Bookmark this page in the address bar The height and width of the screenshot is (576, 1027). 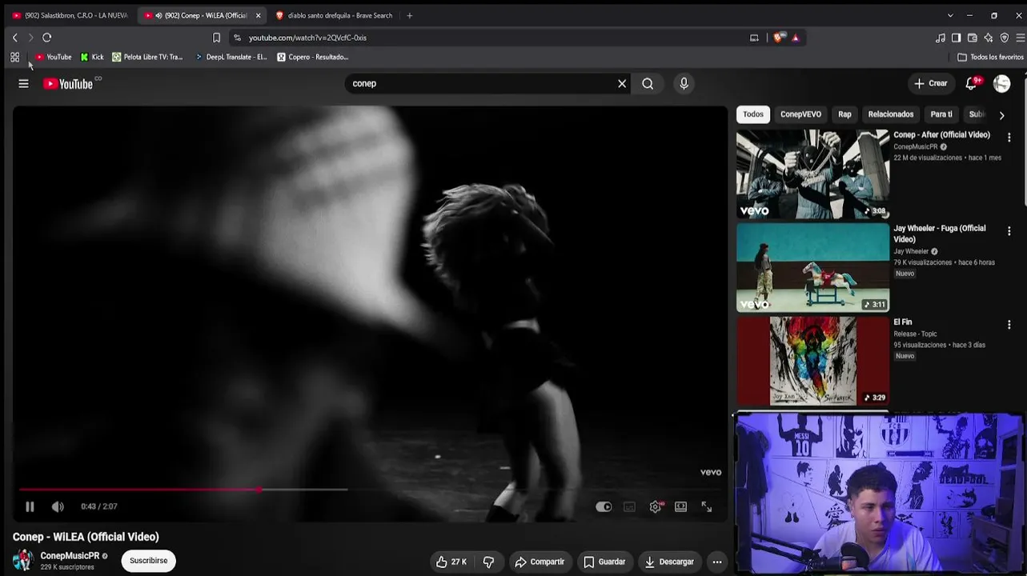[x=216, y=38]
